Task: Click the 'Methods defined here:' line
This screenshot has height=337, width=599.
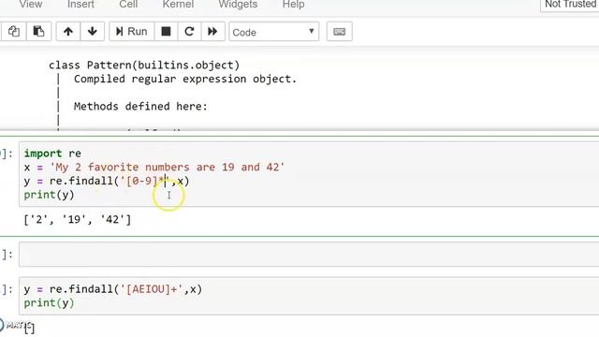Action: [140, 106]
